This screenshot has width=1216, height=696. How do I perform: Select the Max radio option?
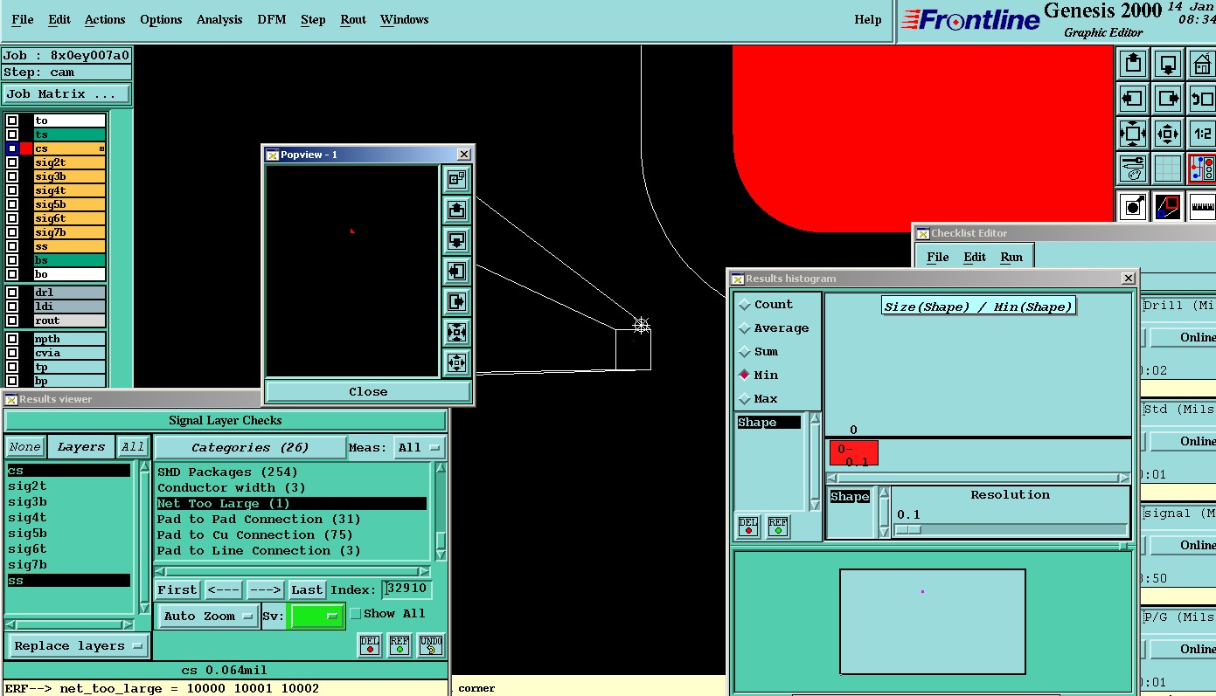tap(745, 399)
